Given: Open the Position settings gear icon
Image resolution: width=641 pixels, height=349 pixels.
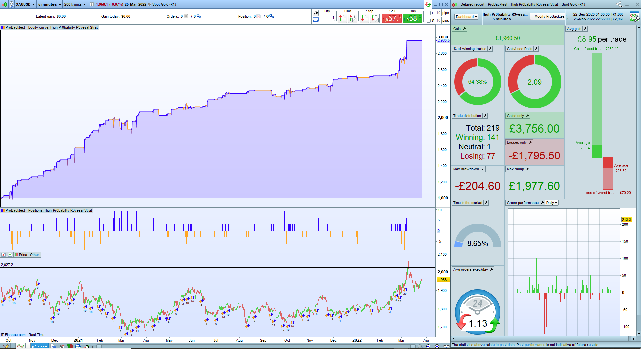Looking at the screenshot, I should [x=272, y=16].
